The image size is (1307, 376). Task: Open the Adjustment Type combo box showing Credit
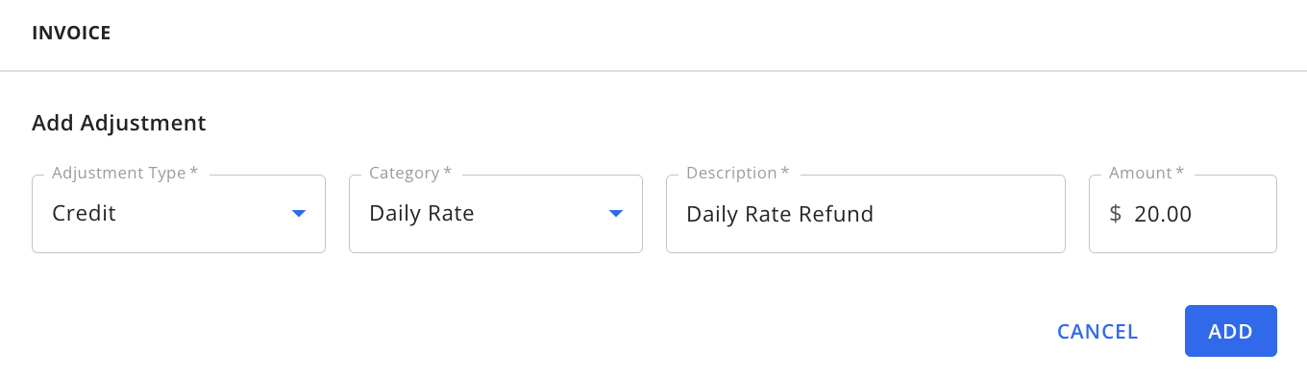[179, 213]
